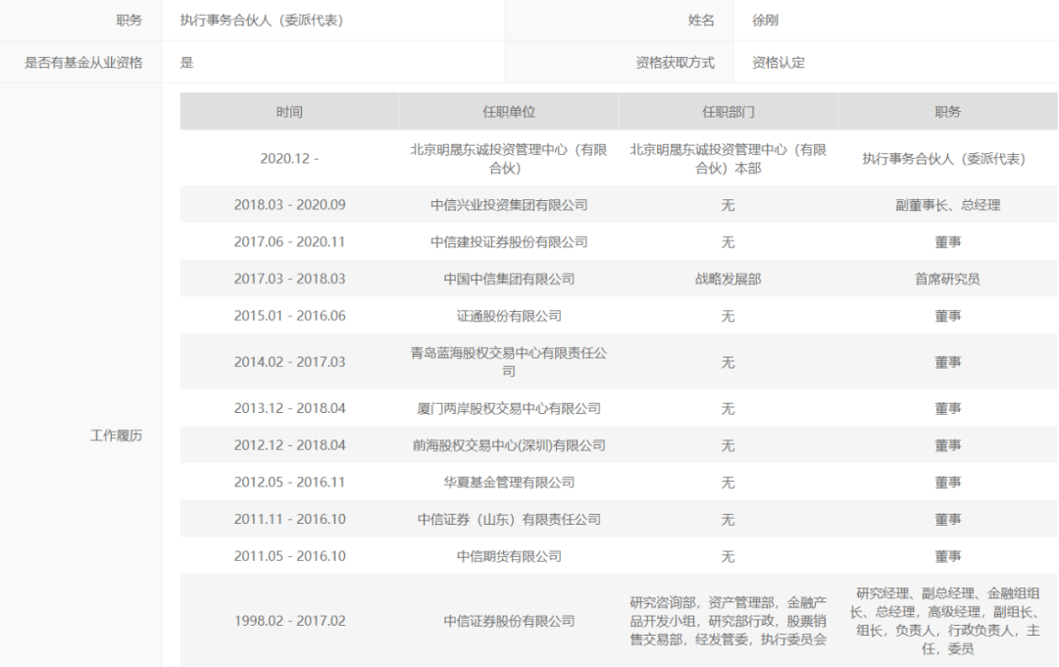Click the date cell 2012.12 - 2018.04

point(289,445)
